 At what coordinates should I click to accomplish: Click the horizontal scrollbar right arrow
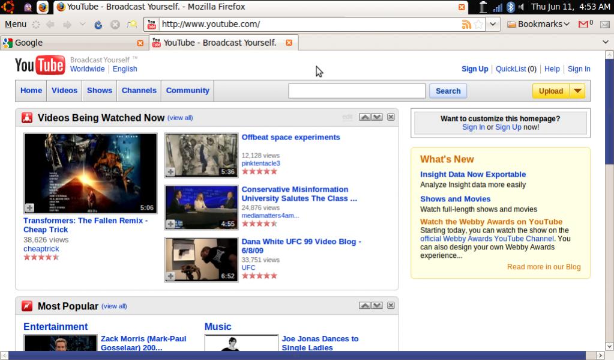click(600, 355)
